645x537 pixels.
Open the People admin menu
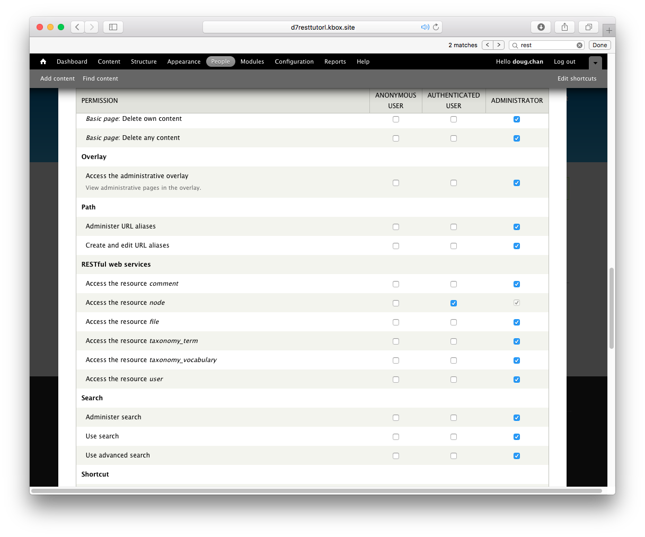point(220,61)
